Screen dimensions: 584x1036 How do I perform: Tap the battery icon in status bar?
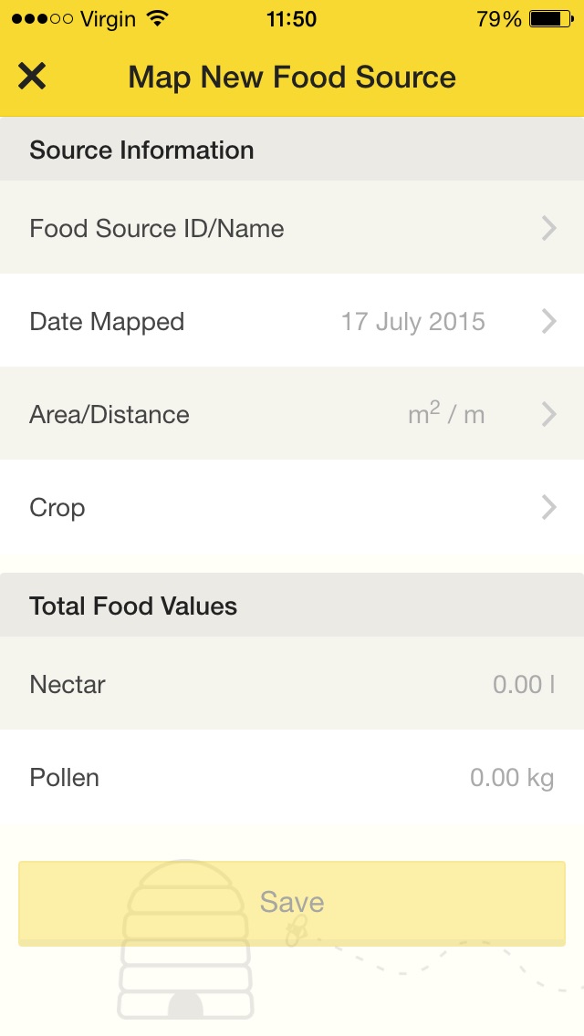(x=551, y=18)
